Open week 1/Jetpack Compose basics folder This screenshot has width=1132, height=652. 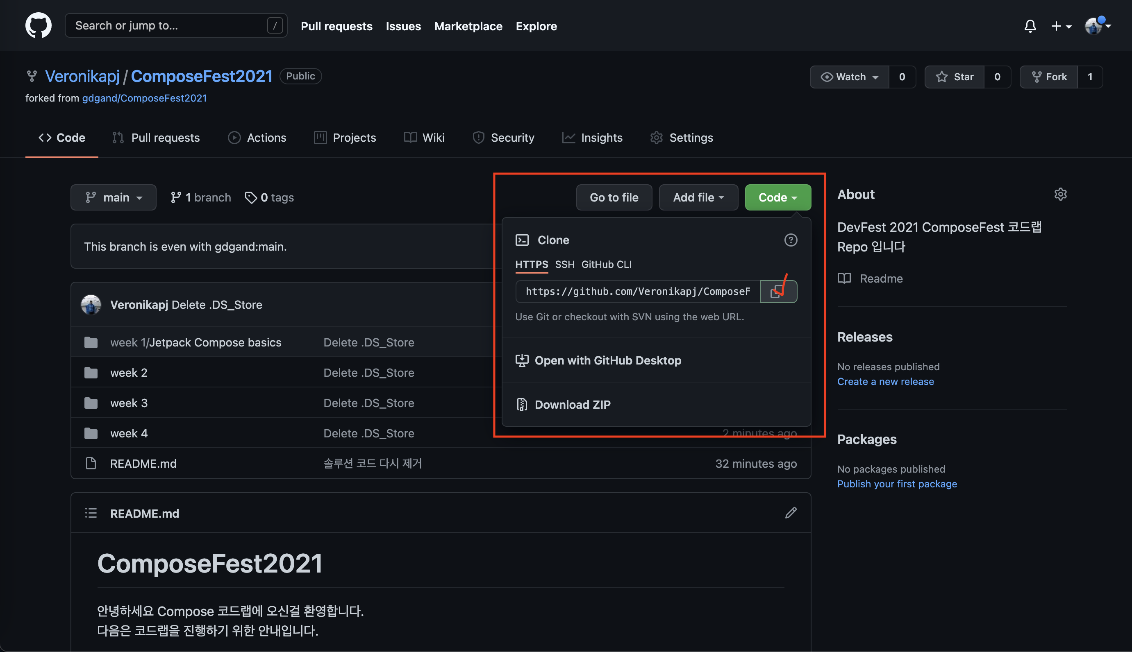(x=196, y=342)
